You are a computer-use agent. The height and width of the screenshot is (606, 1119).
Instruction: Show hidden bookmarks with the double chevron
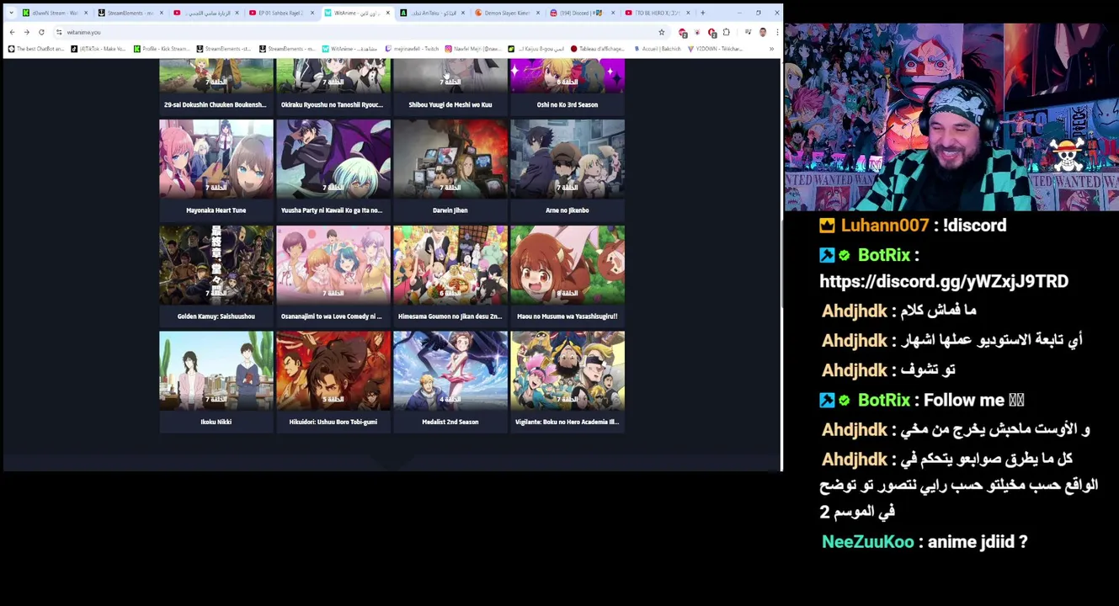pyautogui.click(x=771, y=49)
